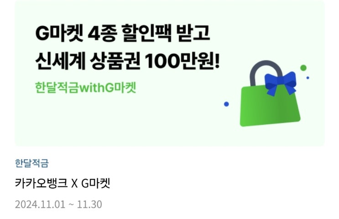Click '신세계 상품권' words in headline

tap(88, 61)
